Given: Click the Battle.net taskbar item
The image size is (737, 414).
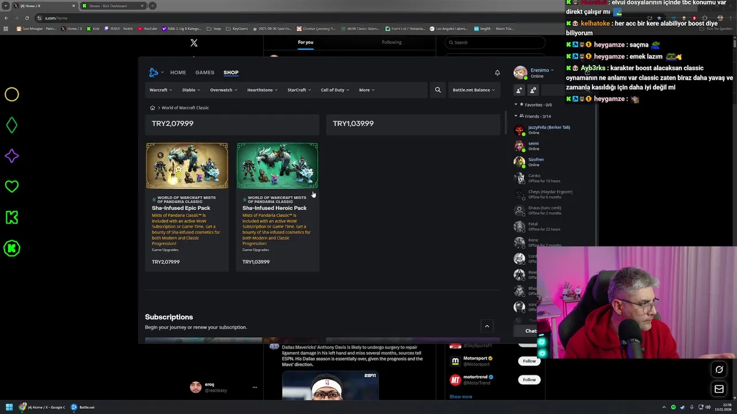Looking at the screenshot, I should tap(83, 407).
